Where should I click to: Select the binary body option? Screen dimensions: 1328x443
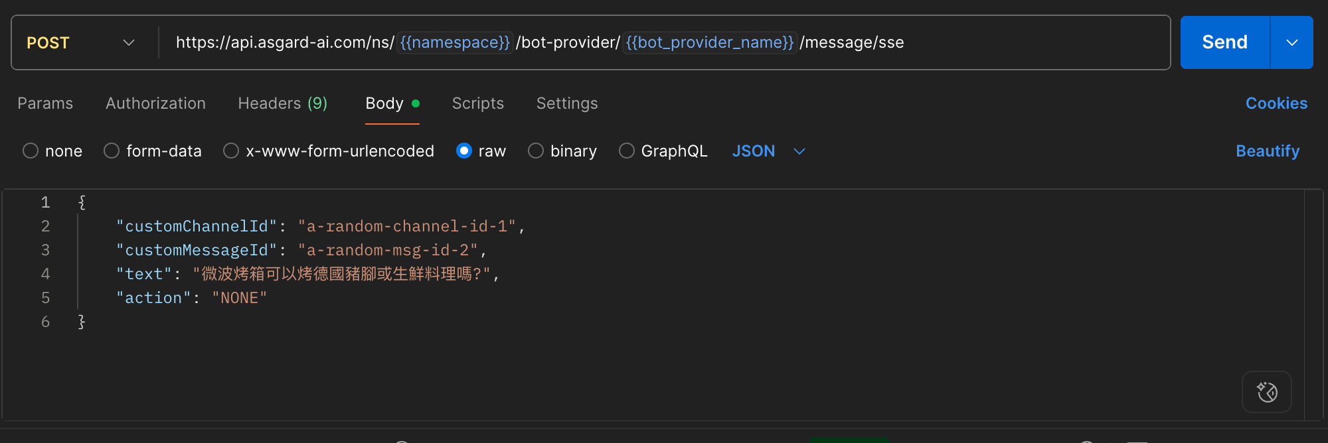pos(536,151)
